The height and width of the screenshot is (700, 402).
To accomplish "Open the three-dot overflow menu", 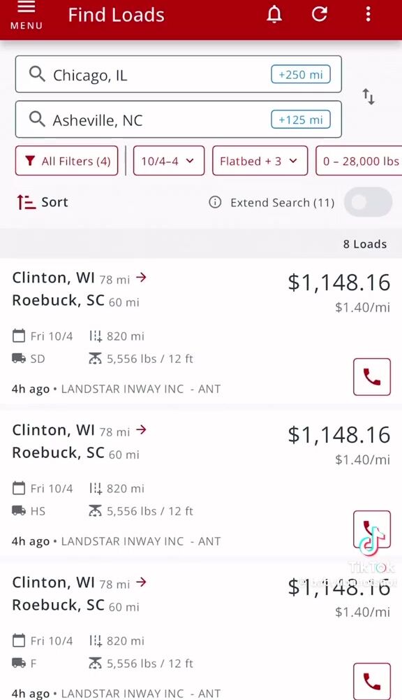I will pyautogui.click(x=368, y=14).
